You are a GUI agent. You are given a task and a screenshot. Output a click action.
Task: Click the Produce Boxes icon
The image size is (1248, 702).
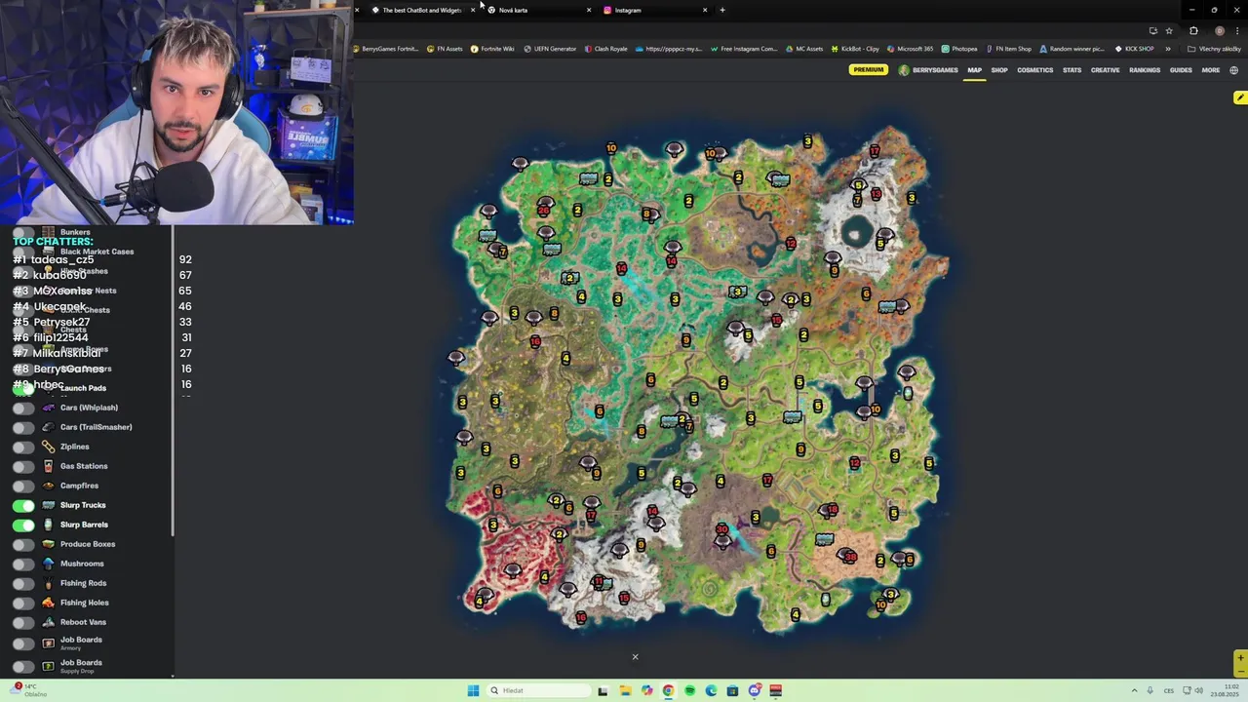pos(49,544)
